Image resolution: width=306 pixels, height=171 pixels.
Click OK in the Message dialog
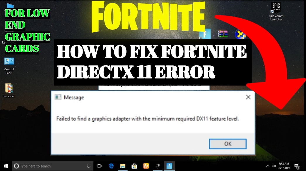pos(228,144)
